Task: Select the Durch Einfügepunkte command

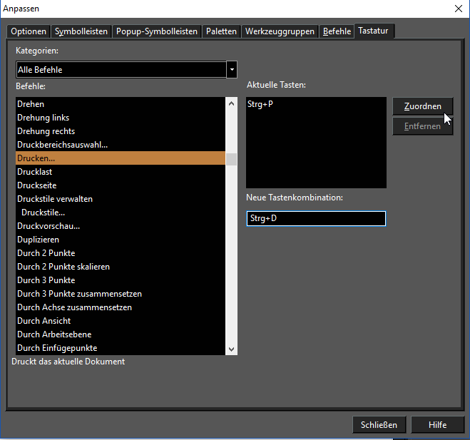Action: 121,348
